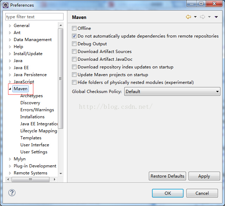Select Help preferences category

[18, 47]
